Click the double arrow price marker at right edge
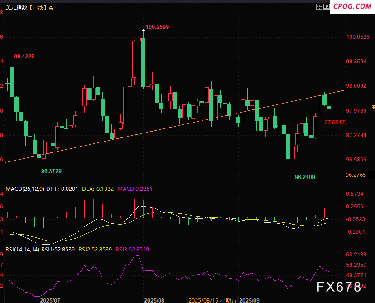Screen dimensions: 375x303 (x=373, y=107)
